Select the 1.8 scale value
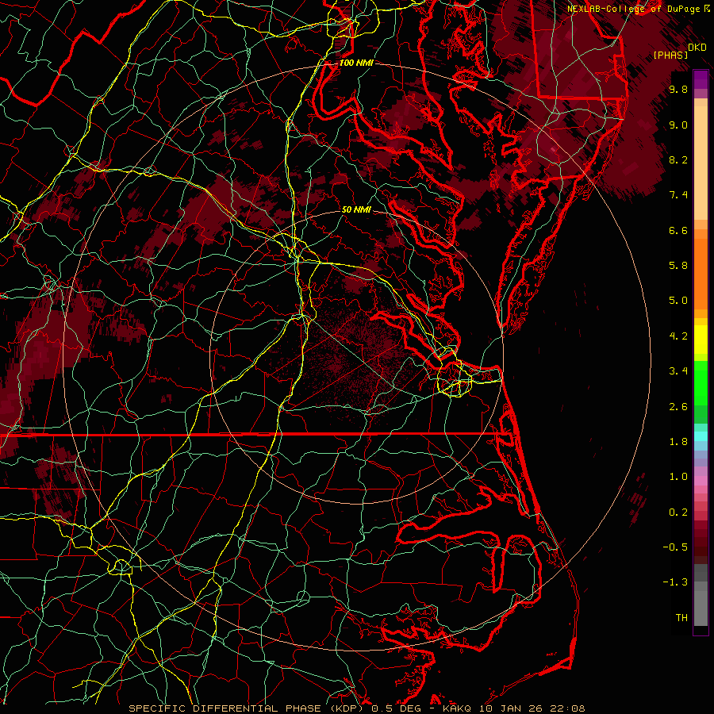Viewport: 714px width, 714px height. click(678, 442)
